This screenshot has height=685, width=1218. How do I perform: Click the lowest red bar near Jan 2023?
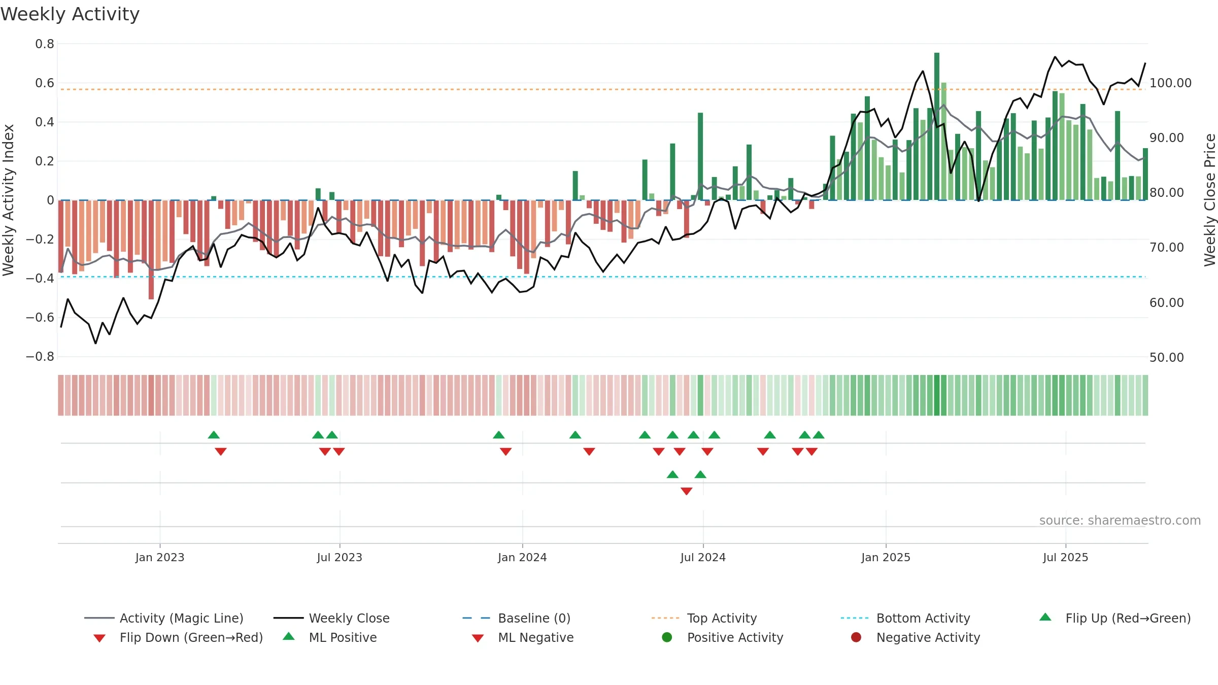pos(151,250)
